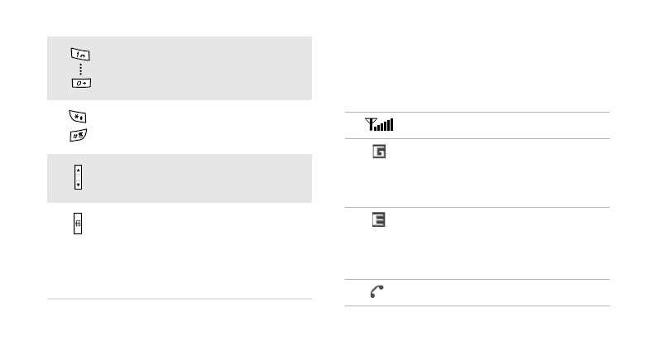Click the middle section of the volume key
The width and height of the screenshot is (657, 356).
[x=78, y=177]
